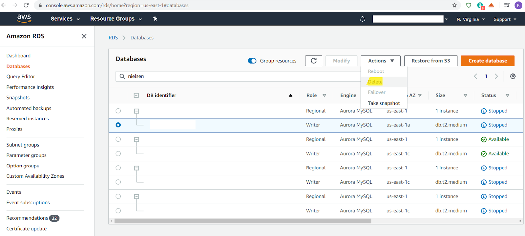Open the Services dropdown
Screen dimensions: 525x236
tap(65, 19)
